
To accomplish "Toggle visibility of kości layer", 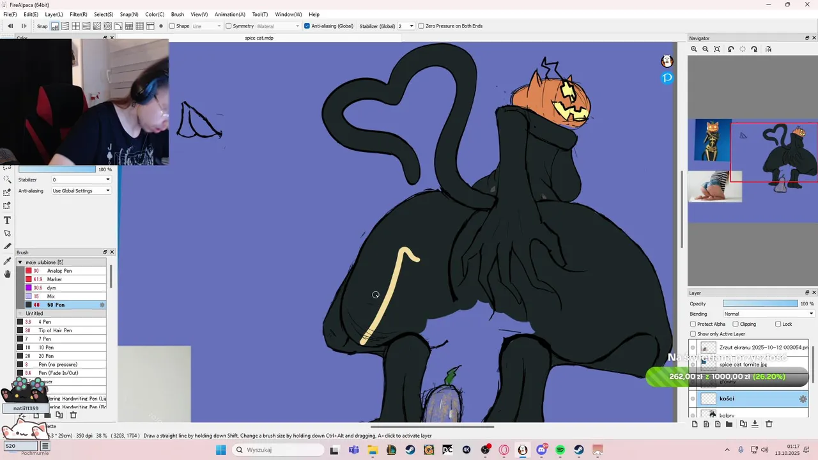I will tap(693, 399).
